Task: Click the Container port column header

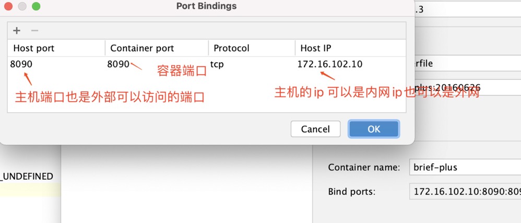Action: [142, 48]
